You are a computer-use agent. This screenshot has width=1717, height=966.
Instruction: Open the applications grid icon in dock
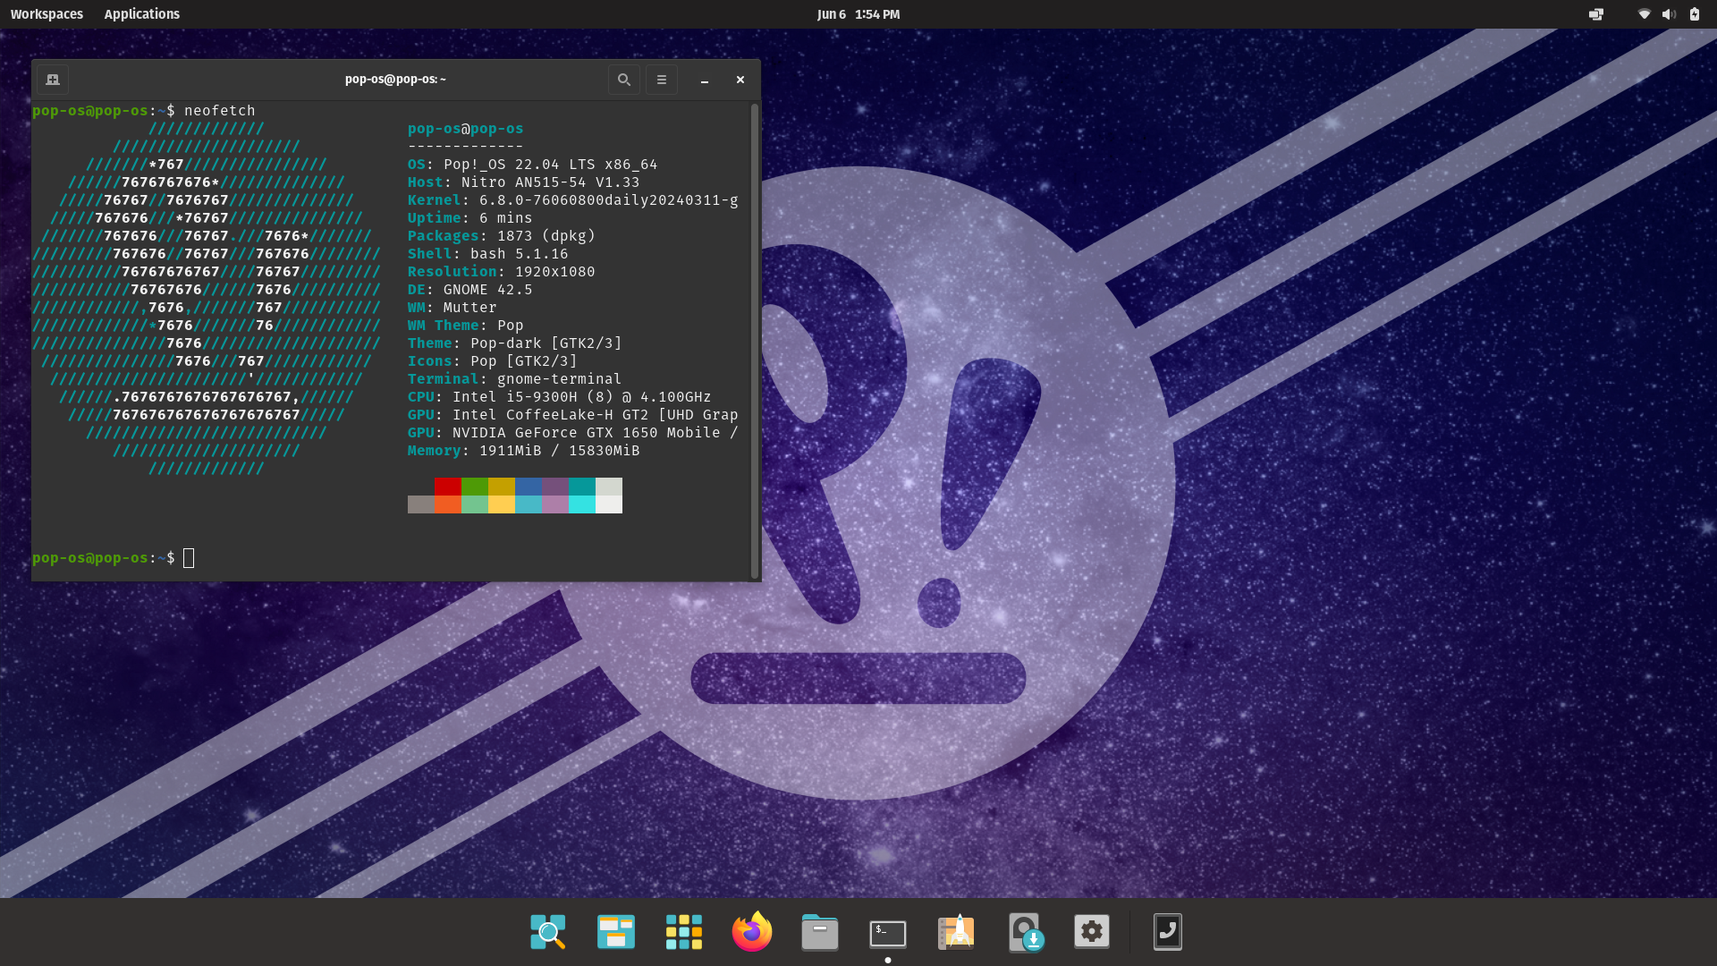coord(684,932)
